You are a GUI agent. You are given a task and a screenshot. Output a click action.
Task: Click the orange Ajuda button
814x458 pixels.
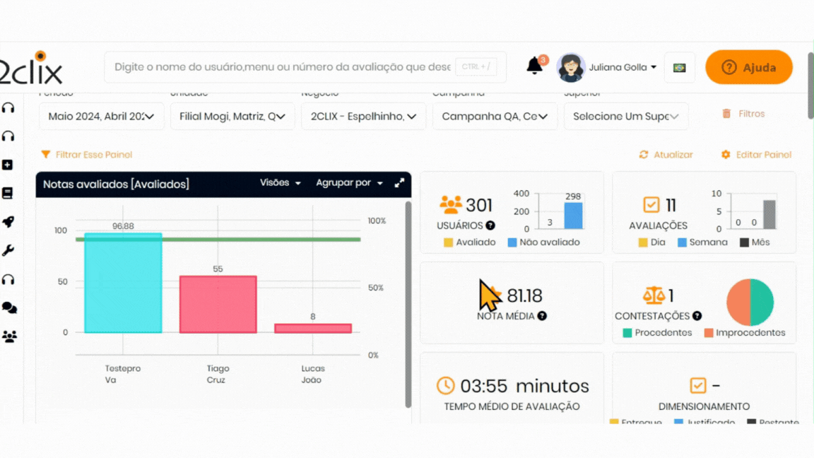[749, 67]
